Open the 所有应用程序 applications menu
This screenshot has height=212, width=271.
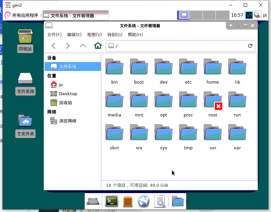pyautogui.click(x=22, y=15)
